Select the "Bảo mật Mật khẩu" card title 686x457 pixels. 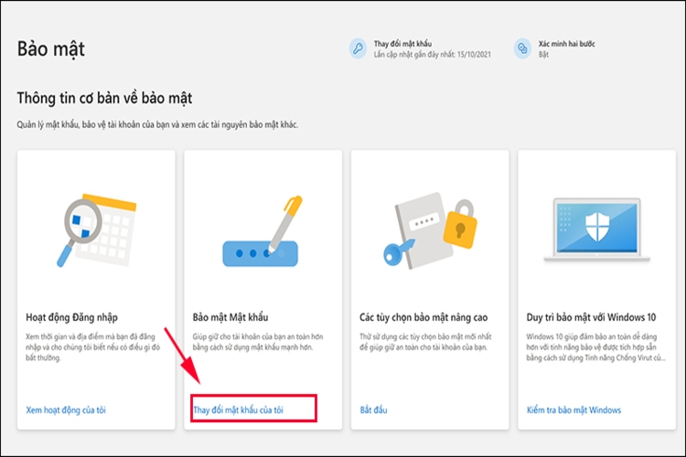[x=230, y=317]
